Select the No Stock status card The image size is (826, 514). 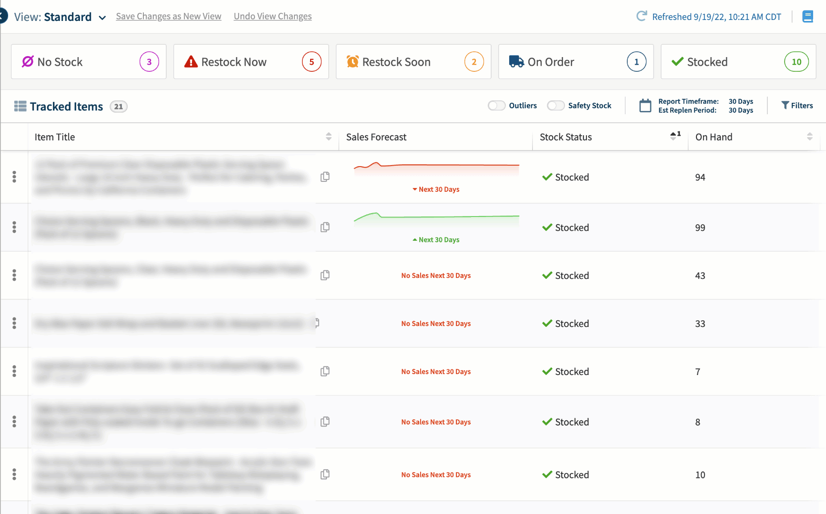point(89,62)
